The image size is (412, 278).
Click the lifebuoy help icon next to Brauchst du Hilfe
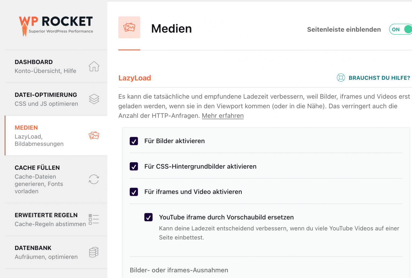pyautogui.click(x=341, y=78)
